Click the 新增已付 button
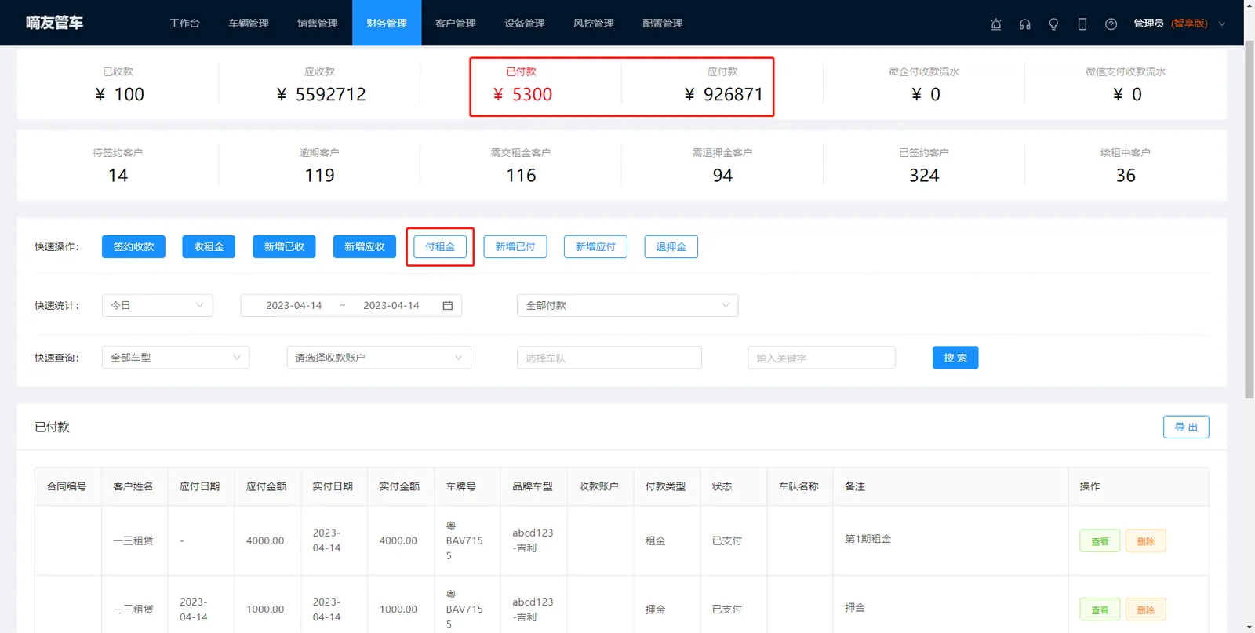 [515, 246]
